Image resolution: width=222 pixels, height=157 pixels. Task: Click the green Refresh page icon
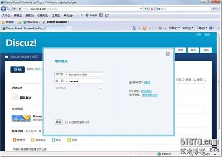click(x=147, y=9)
